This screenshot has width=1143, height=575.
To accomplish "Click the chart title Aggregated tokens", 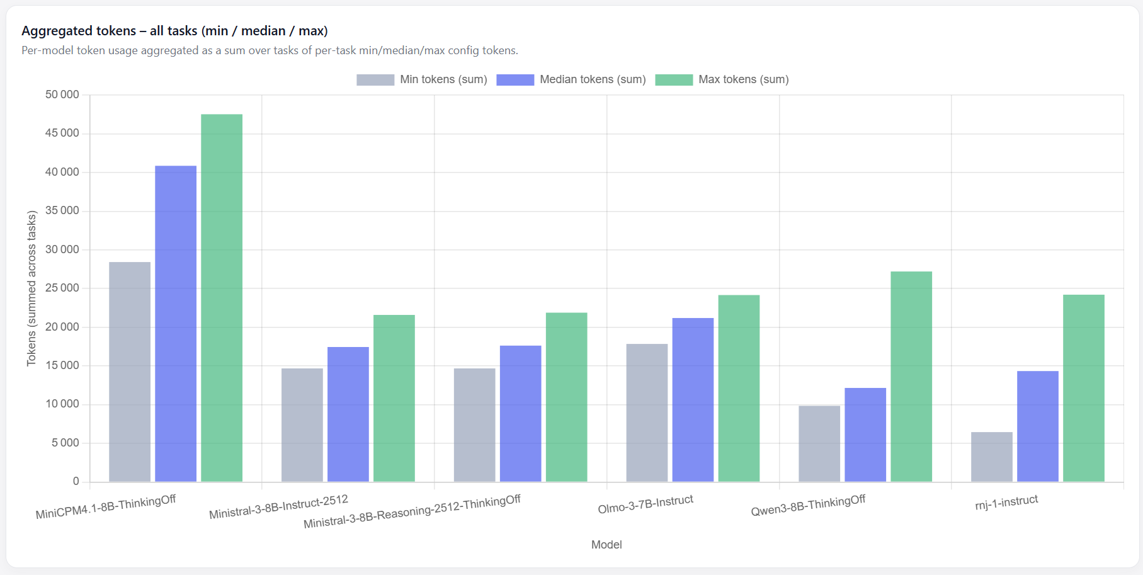I will (174, 31).
